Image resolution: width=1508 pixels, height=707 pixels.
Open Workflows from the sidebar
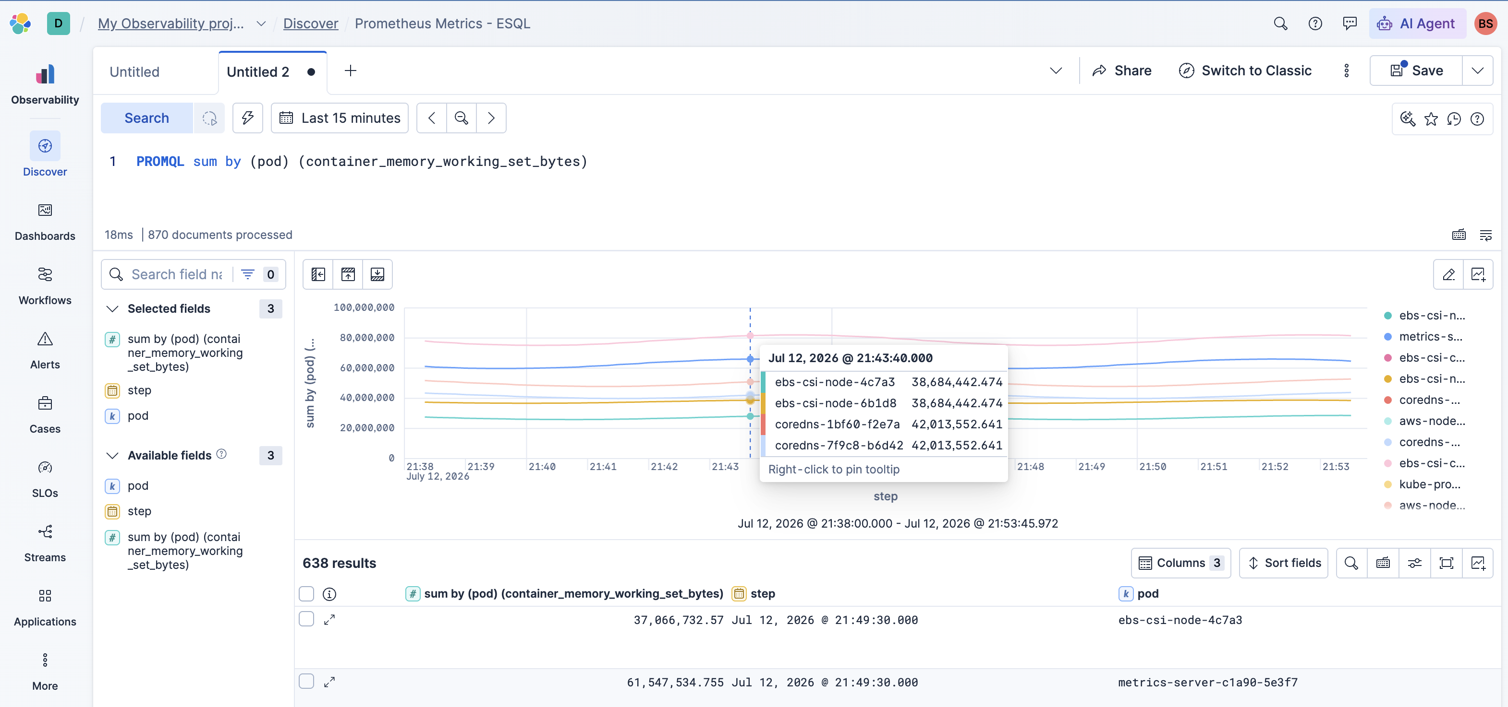pos(45,286)
